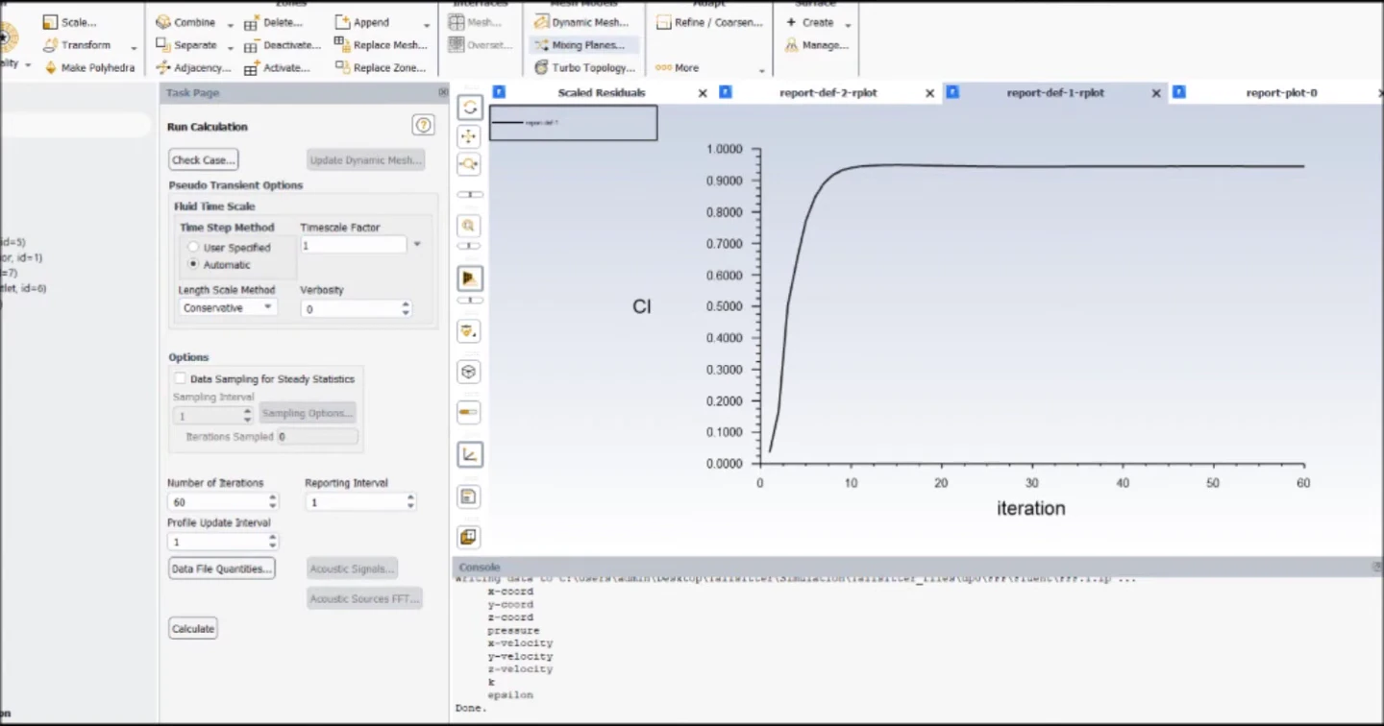
Task: Close the Scaled Residuals tab
Action: click(x=703, y=93)
